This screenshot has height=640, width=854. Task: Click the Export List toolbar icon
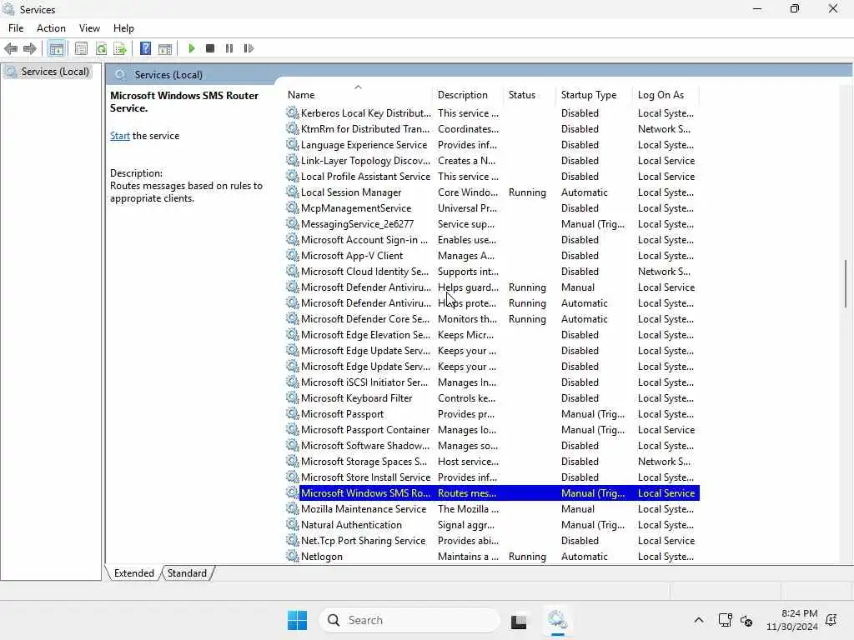click(120, 48)
